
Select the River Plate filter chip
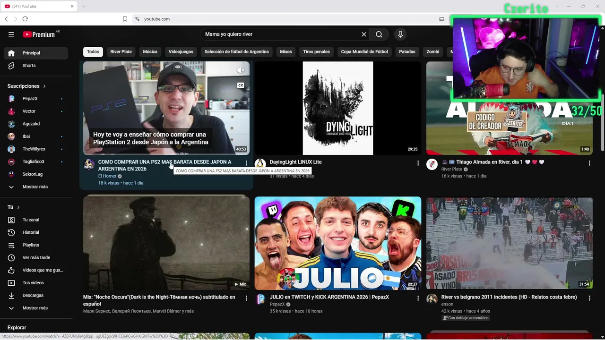pos(121,52)
